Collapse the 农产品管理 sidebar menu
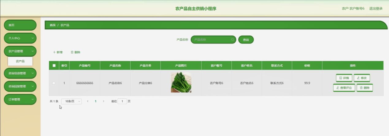The height and width of the screenshot is (136, 389). (20, 51)
